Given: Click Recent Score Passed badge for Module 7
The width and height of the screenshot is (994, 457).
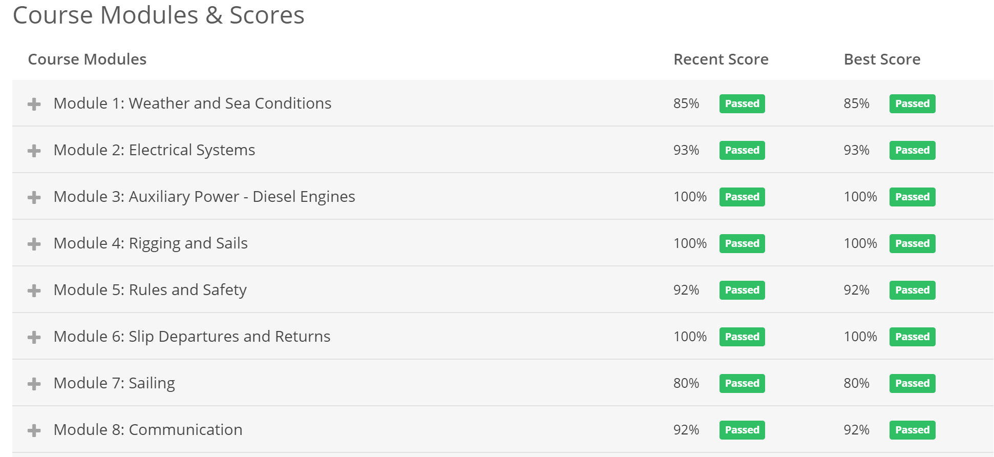Looking at the screenshot, I should (x=742, y=383).
